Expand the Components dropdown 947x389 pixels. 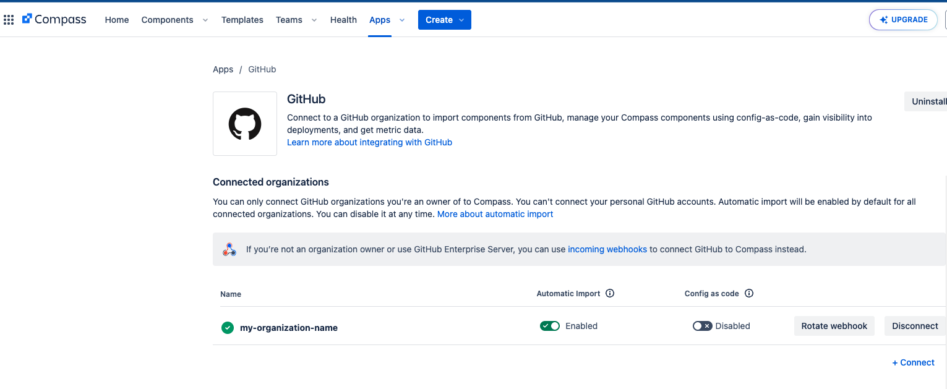pyautogui.click(x=205, y=20)
